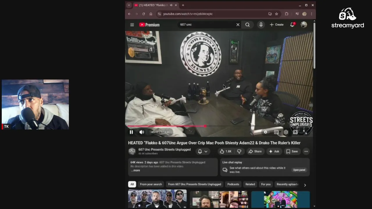Open a new browser tab
Screen dimensions: 372x209
[183, 5]
